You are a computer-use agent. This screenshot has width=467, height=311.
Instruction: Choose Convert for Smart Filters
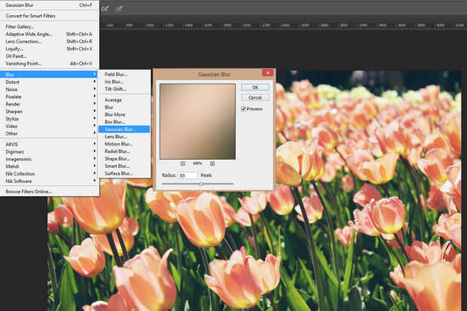49,16
